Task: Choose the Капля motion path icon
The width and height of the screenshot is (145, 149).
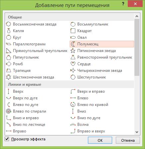Action: point(9,31)
